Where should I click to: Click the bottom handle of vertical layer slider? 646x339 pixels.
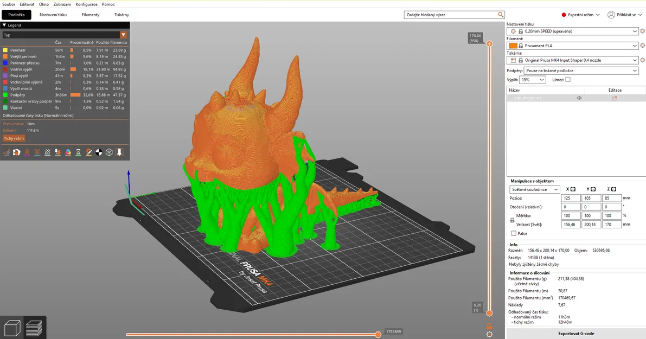489,313
